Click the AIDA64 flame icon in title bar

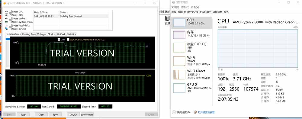click(5, 3)
